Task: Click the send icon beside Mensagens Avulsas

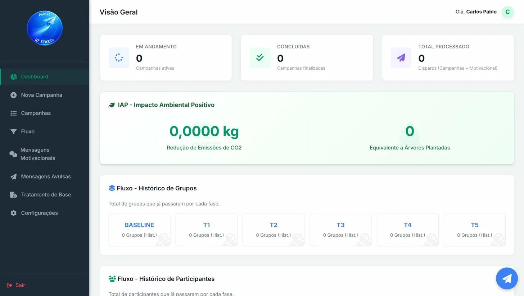Action: coord(13,176)
